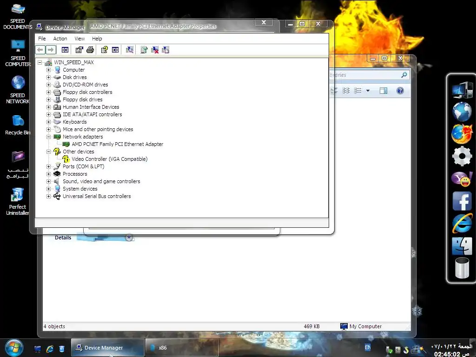476x357 pixels.
Task: Switch to x86 taskbar button
Action: 182,348
